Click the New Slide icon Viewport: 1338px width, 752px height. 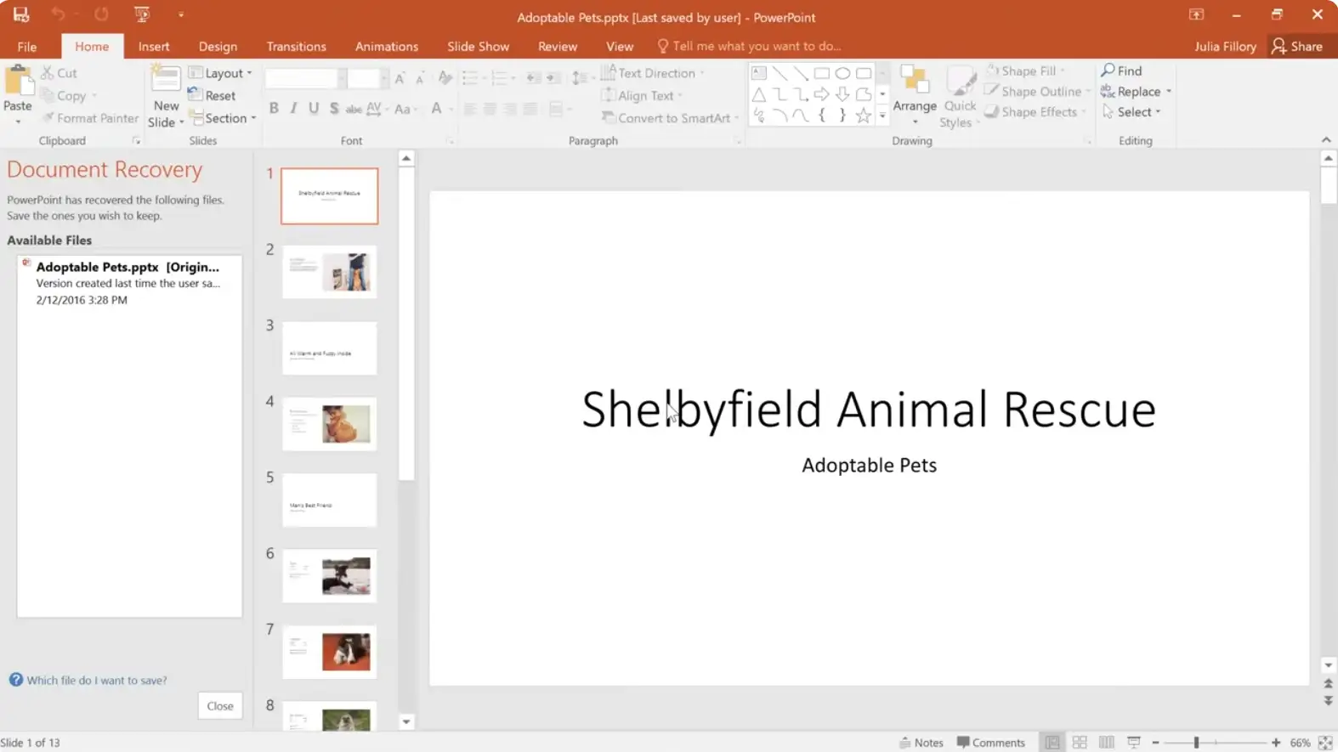[x=166, y=81]
